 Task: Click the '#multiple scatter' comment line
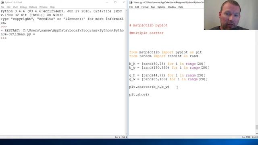coord(146,33)
